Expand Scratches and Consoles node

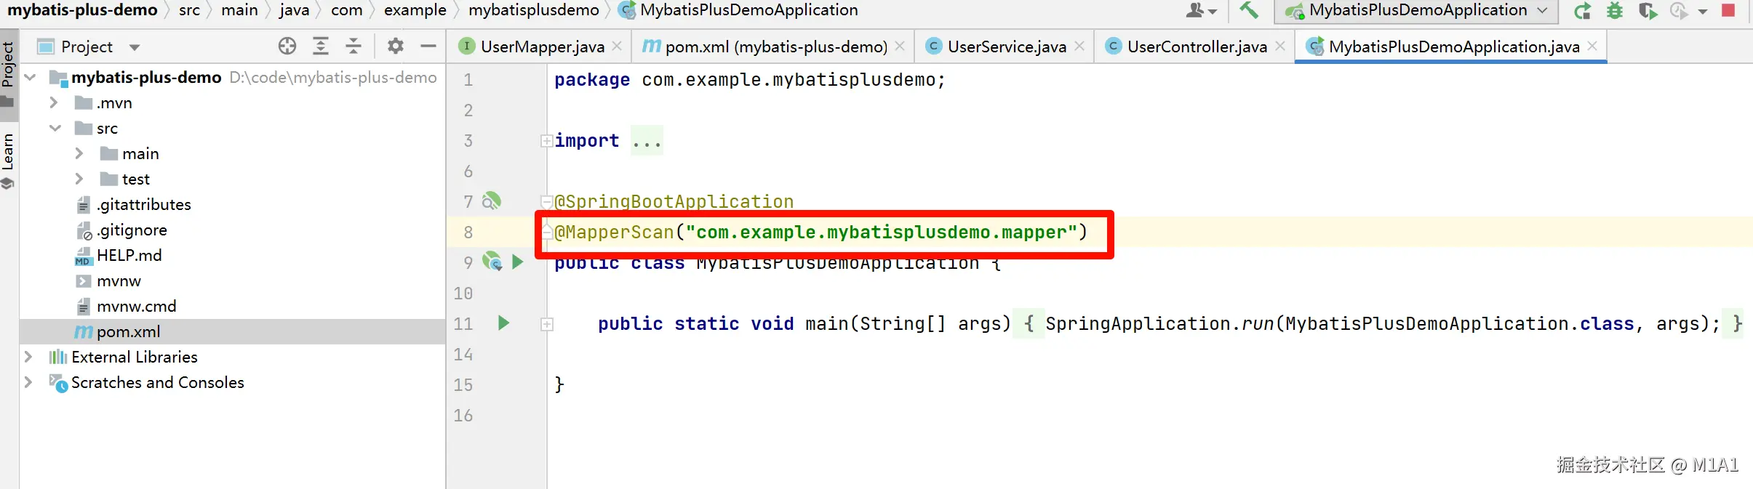(x=28, y=382)
